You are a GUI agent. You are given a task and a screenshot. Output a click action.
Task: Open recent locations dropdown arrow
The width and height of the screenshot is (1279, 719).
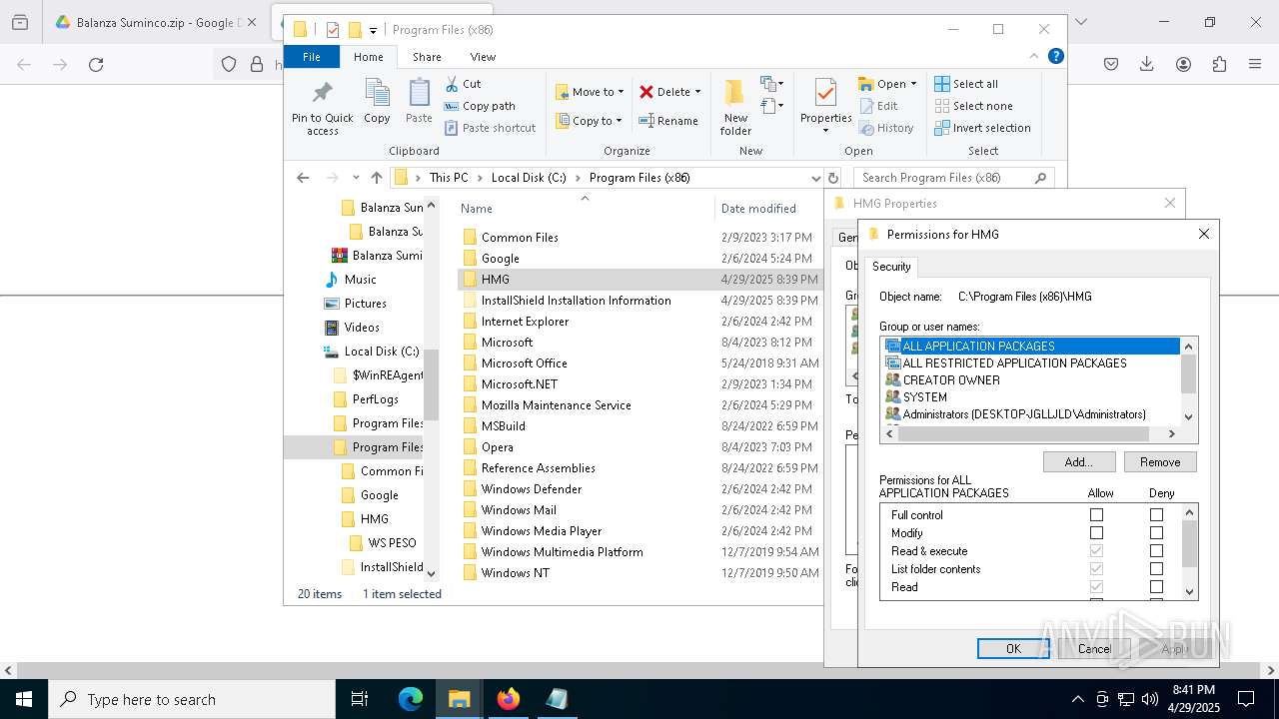click(x=356, y=178)
